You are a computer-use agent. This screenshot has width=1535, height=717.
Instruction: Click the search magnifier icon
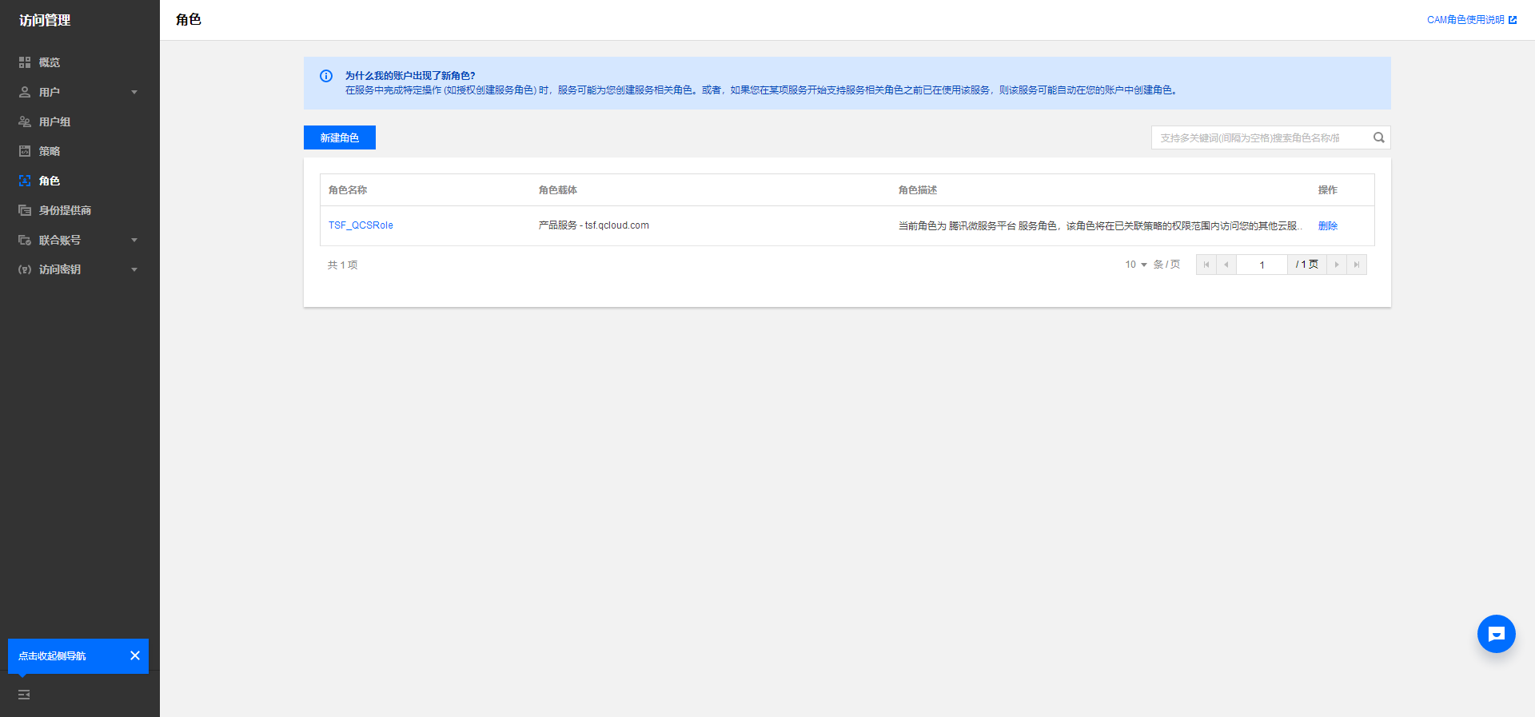click(1379, 137)
